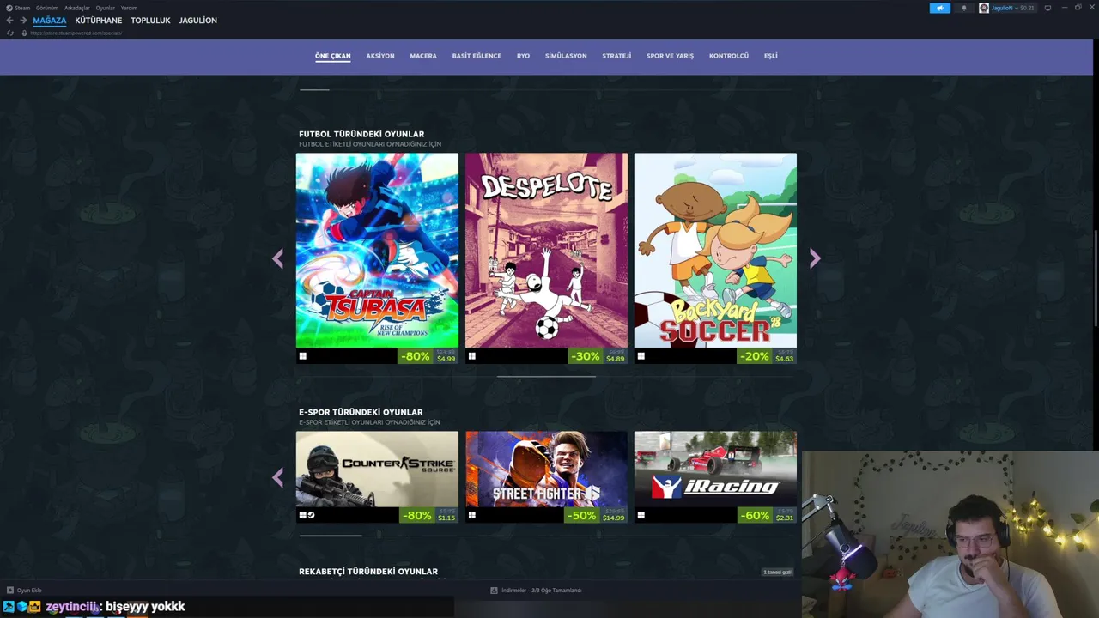Open the Arkadaşlar menu
The image size is (1099, 618).
click(77, 8)
